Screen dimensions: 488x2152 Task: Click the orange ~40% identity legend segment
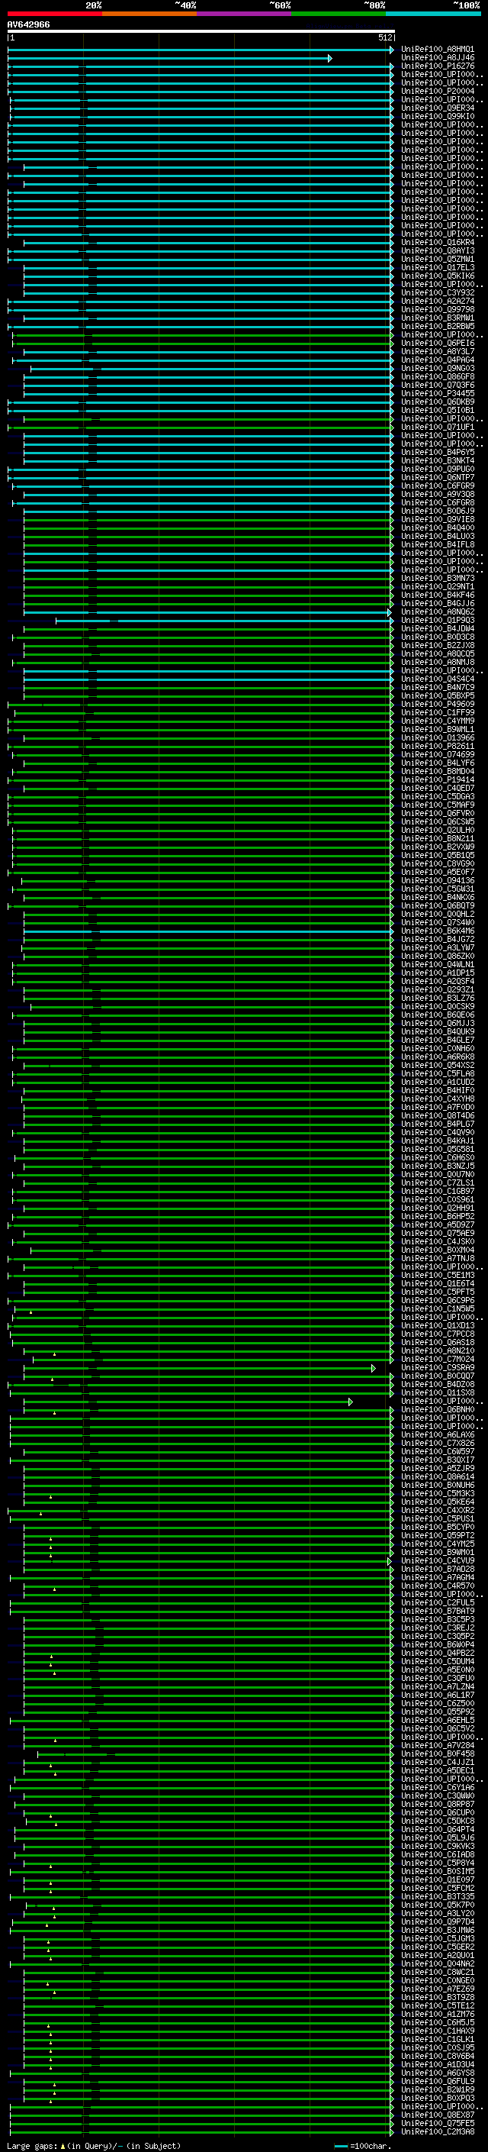pos(149,14)
